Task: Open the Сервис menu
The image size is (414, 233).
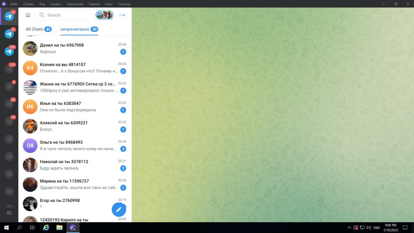Action: click(x=56, y=4)
